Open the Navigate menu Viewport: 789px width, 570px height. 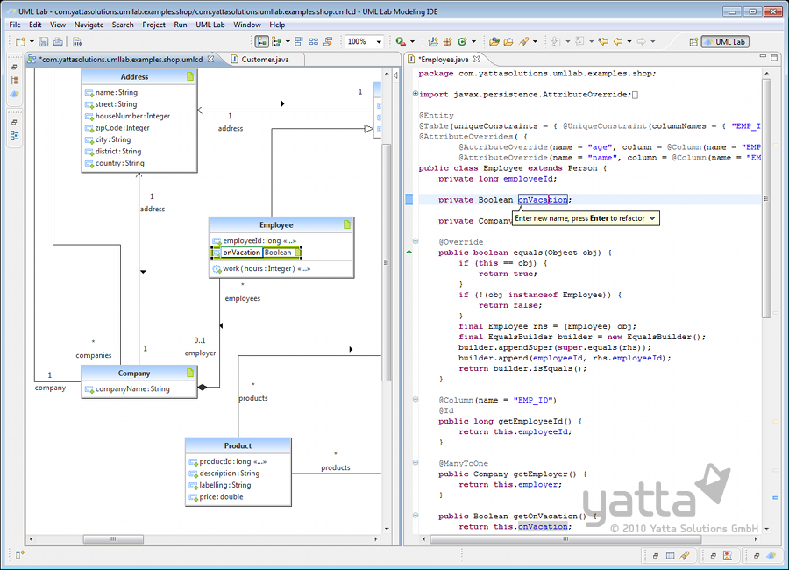coord(89,25)
